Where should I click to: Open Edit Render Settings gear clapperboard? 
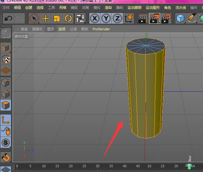click(x=166, y=19)
